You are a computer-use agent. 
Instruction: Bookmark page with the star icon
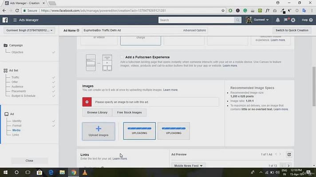(x=223, y=11)
